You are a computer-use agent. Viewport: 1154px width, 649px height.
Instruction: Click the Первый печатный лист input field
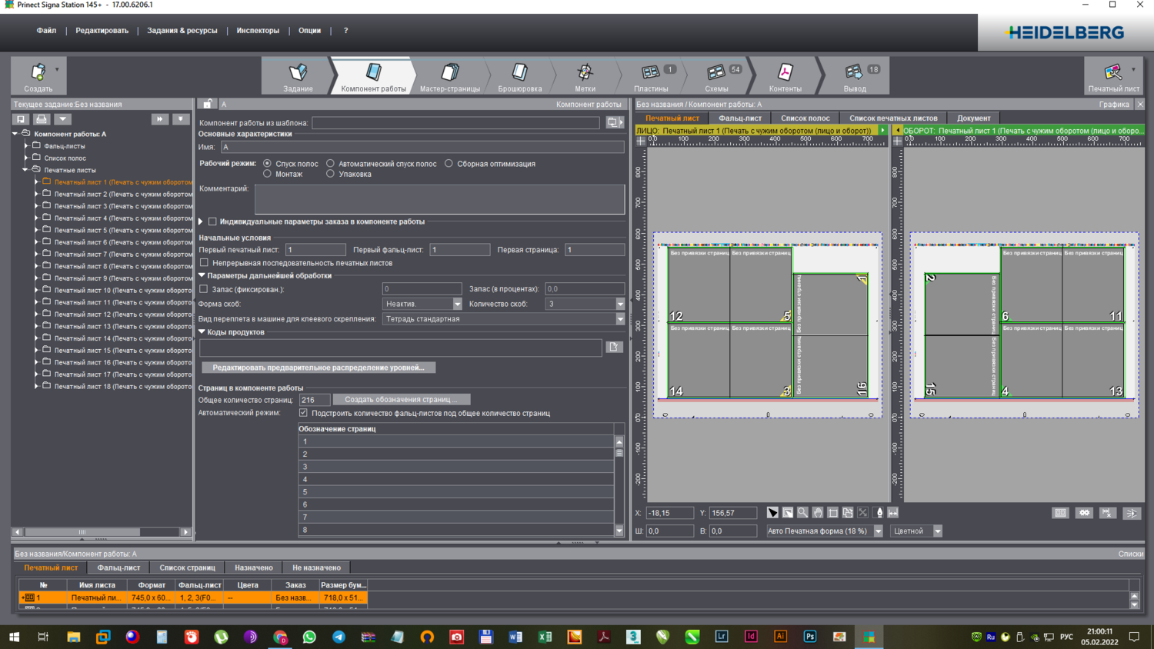[315, 250]
